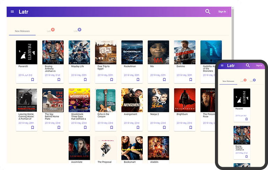The image size is (268, 170).
Task: Click the Sign In button on desktop
Action: click(x=222, y=12)
